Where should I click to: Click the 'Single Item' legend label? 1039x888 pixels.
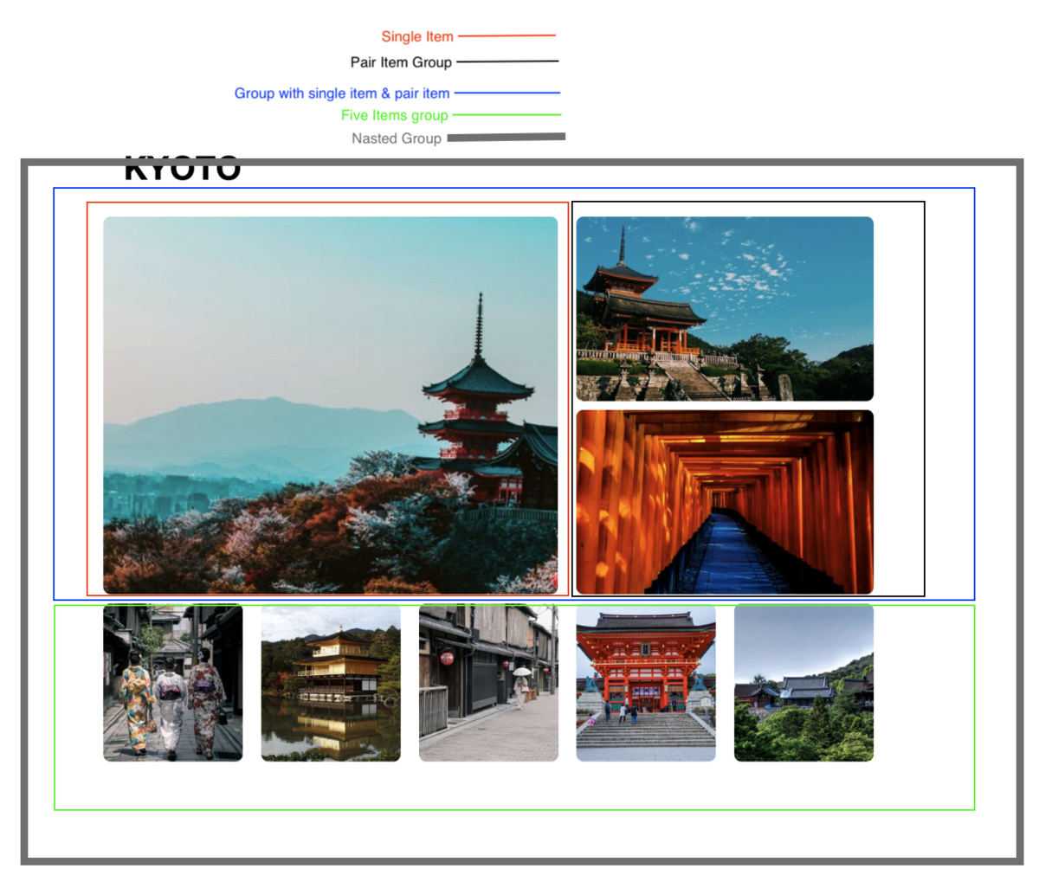pyautogui.click(x=417, y=36)
